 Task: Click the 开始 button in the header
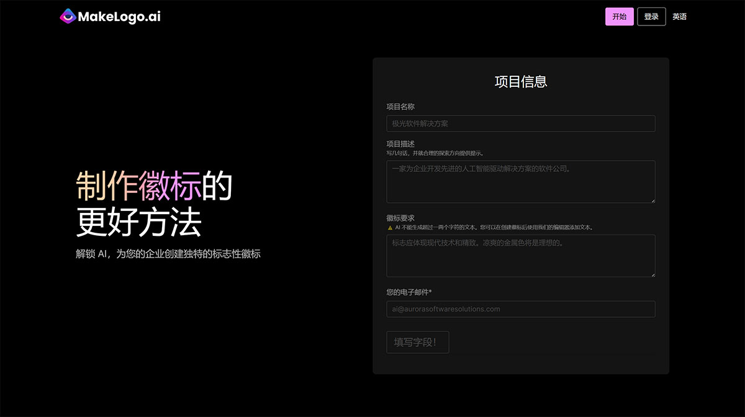619,16
